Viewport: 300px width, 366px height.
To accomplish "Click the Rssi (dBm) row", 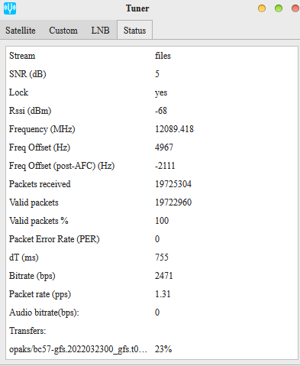I will point(152,111).
